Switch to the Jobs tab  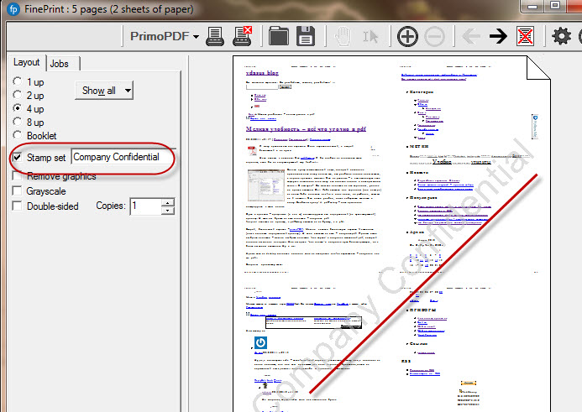pos(60,64)
